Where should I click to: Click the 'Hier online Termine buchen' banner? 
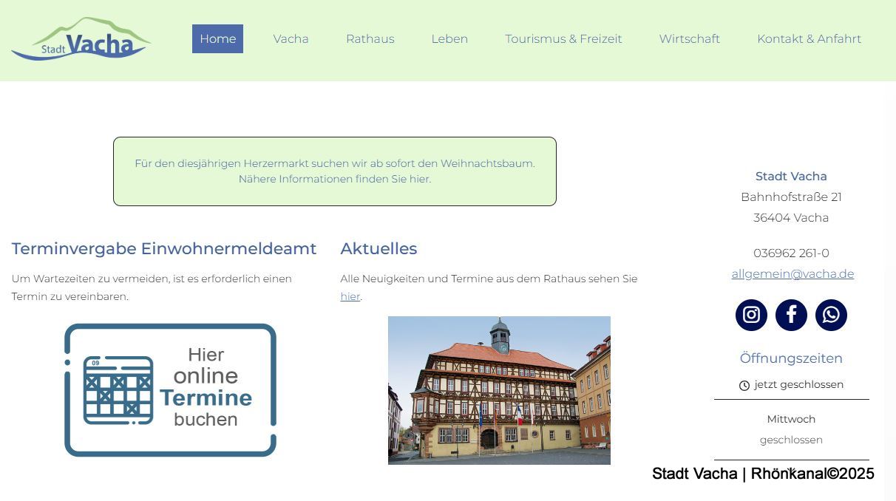coord(170,390)
